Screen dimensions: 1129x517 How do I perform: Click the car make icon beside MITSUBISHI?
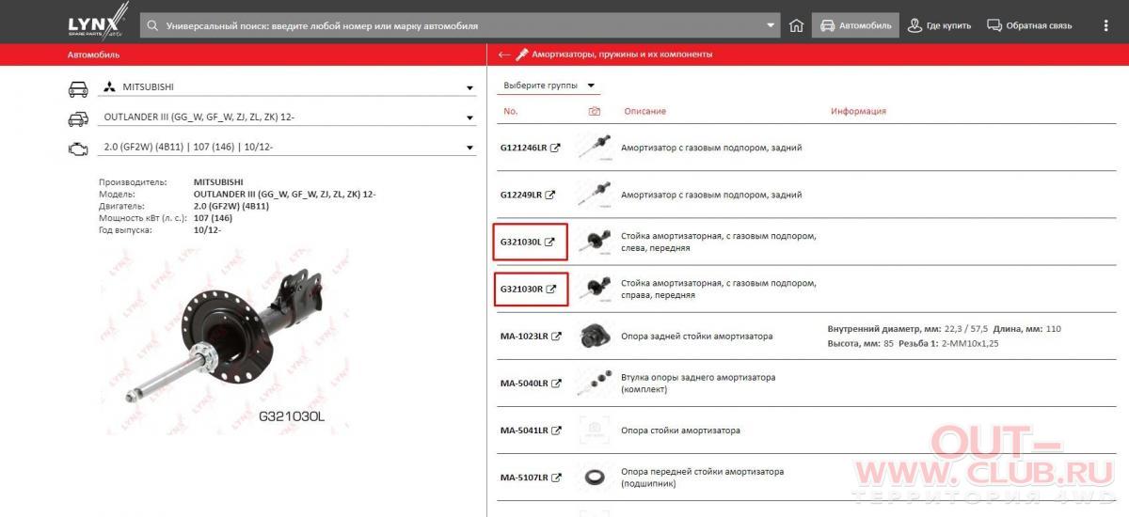78,88
